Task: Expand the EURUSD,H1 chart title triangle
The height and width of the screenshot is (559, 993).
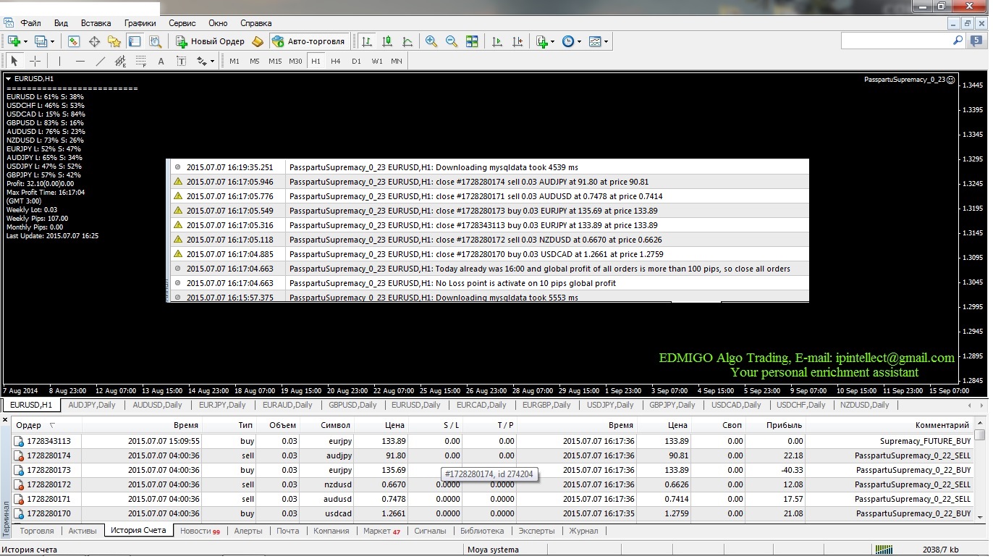Action: pyautogui.click(x=8, y=78)
